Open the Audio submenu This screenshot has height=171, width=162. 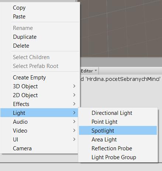point(39,122)
